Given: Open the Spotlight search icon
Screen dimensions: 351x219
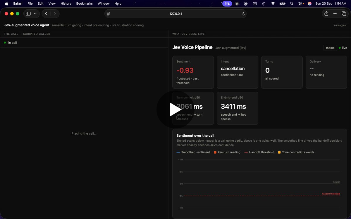Looking at the screenshot, I should (292, 4).
